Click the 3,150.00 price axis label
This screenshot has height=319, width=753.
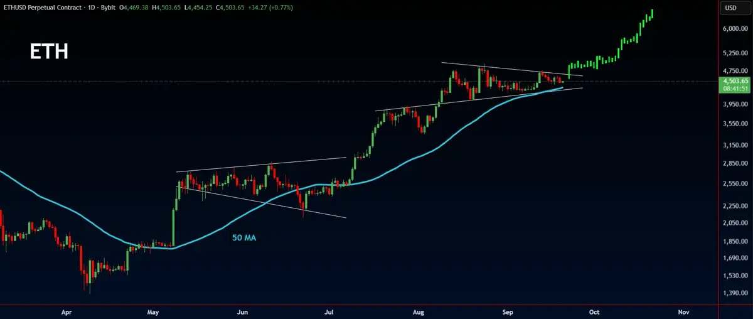(735, 145)
